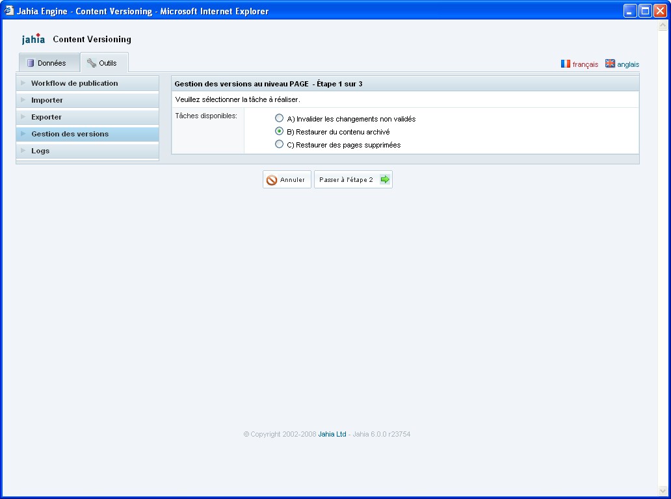This screenshot has width=671, height=499.
Task: Expand the Importer arrow
Action: (x=23, y=99)
